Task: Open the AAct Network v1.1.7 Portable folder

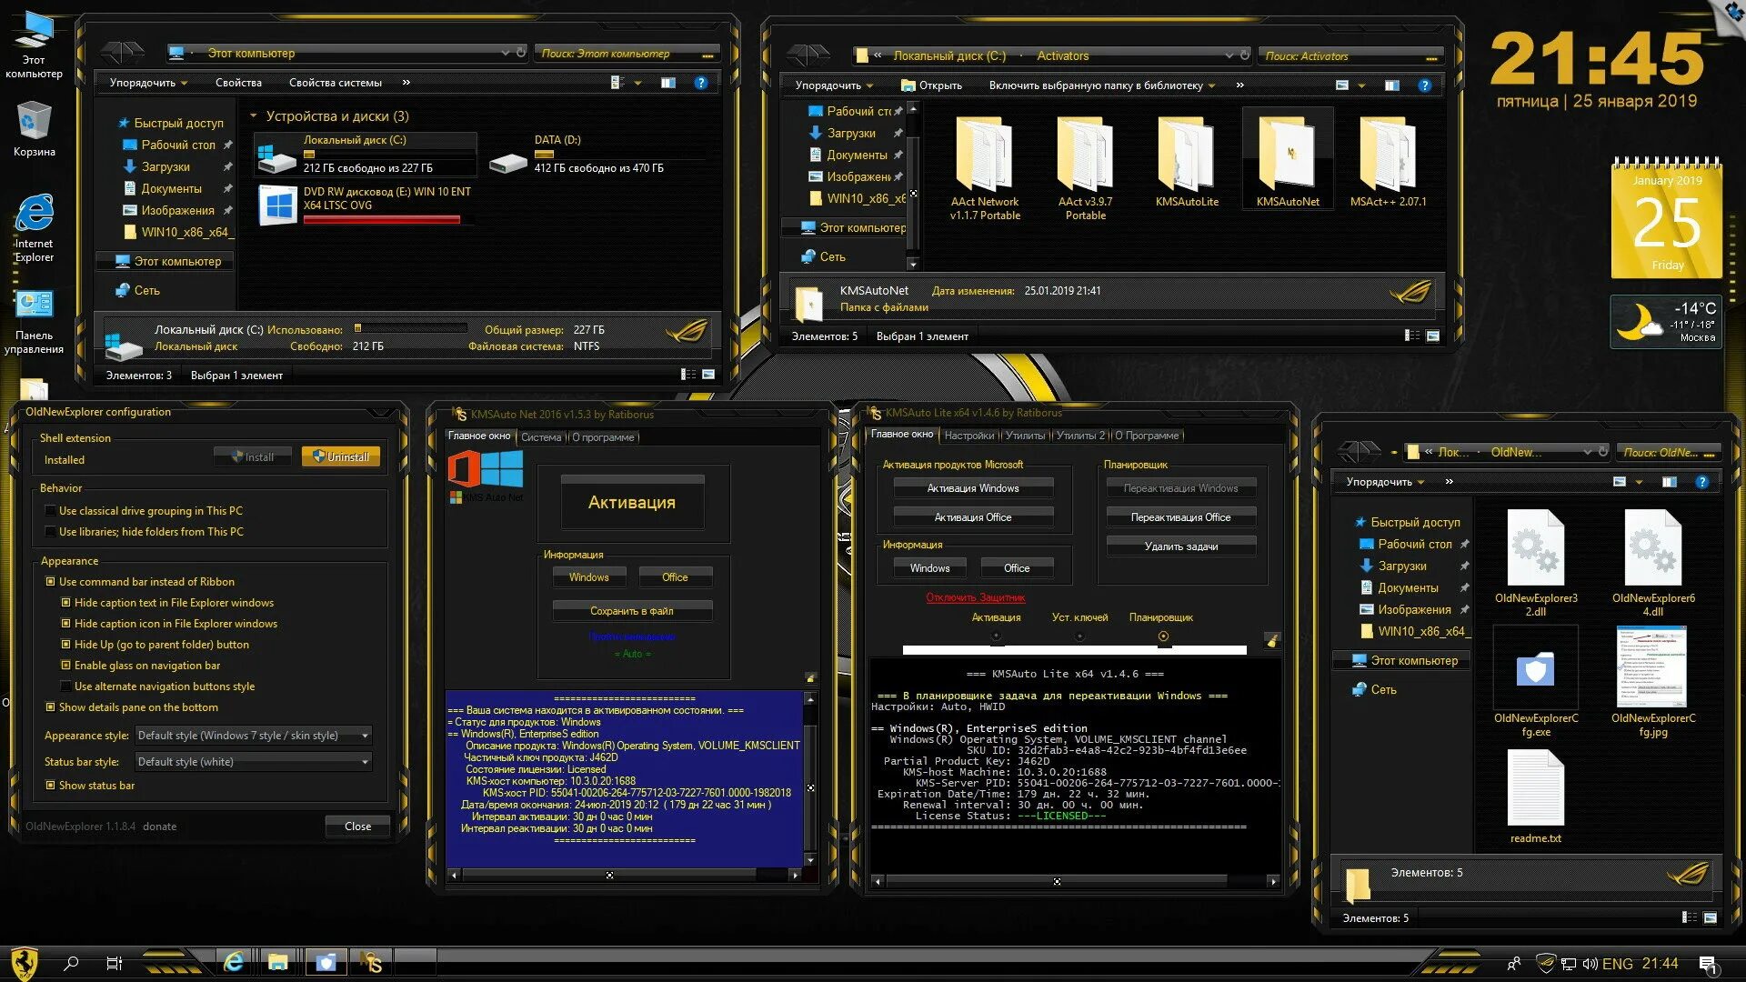Action: click(985, 155)
